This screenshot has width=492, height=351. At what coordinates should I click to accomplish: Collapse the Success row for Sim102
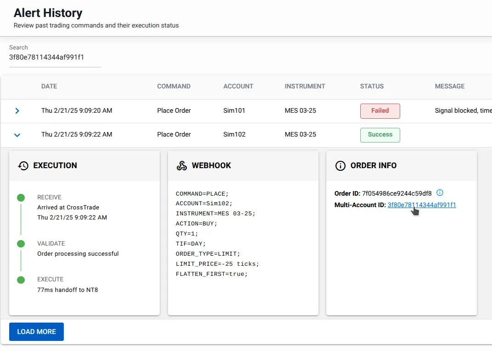click(x=17, y=135)
